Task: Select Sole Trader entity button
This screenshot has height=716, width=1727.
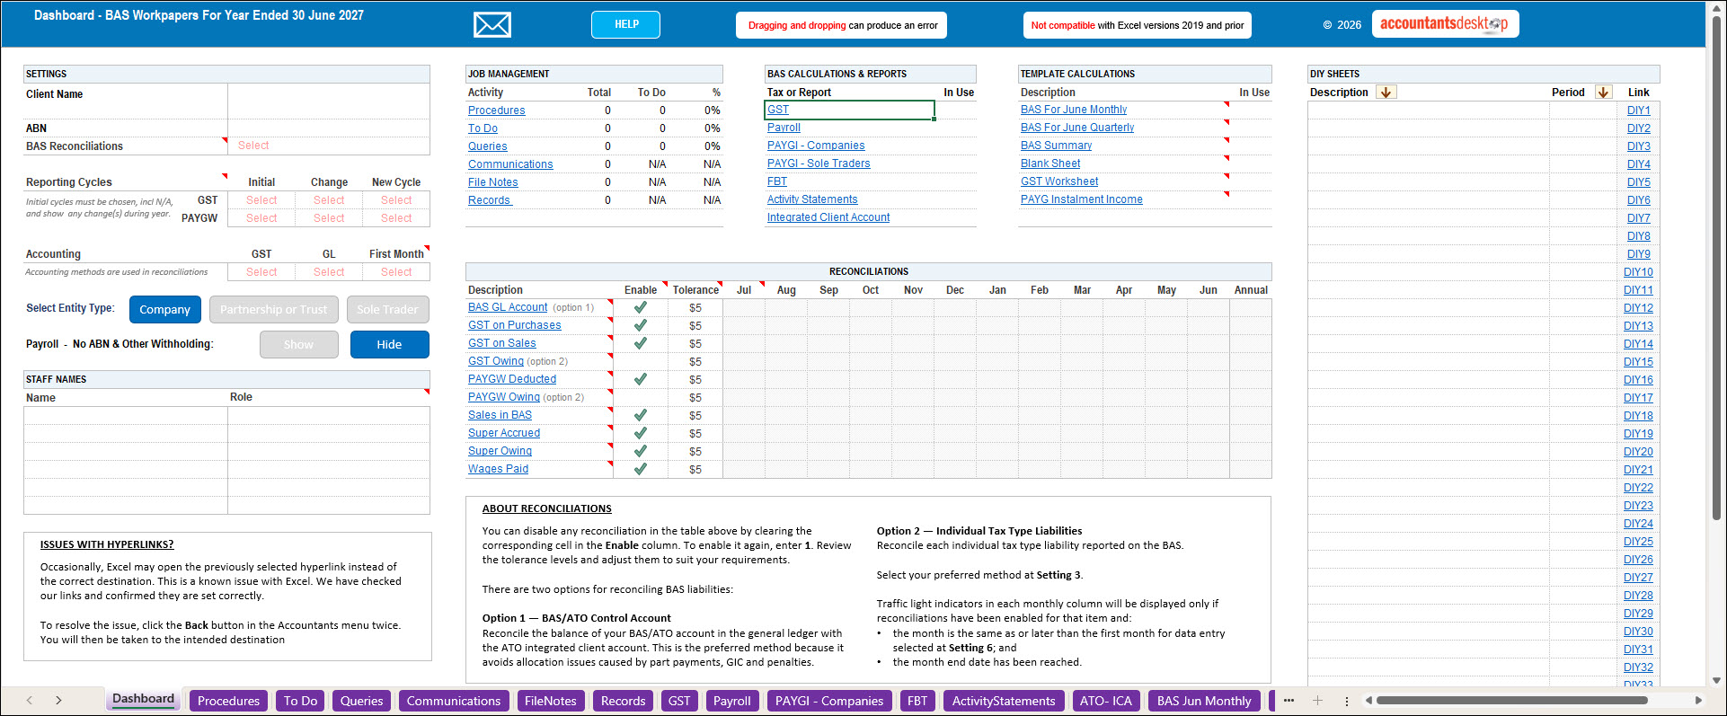Action: [387, 309]
